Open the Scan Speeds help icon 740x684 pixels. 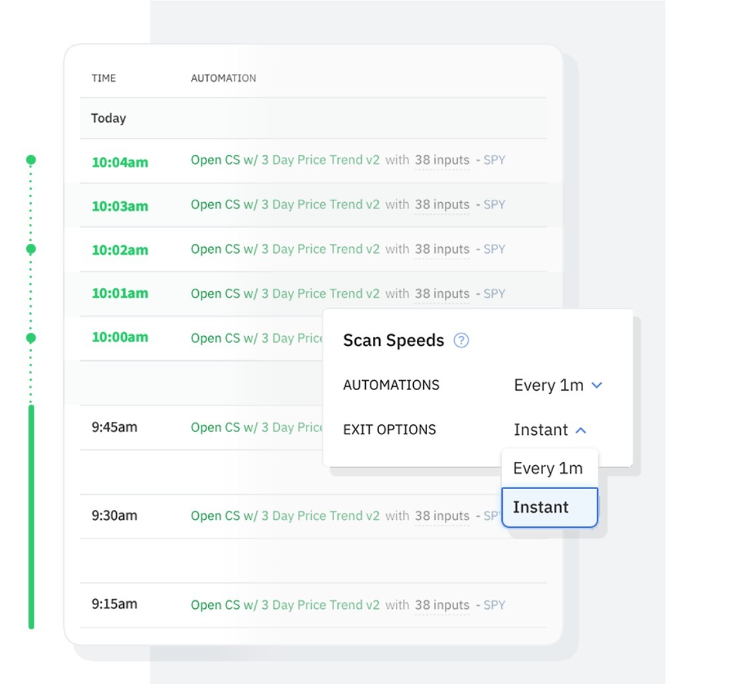[x=461, y=341]
